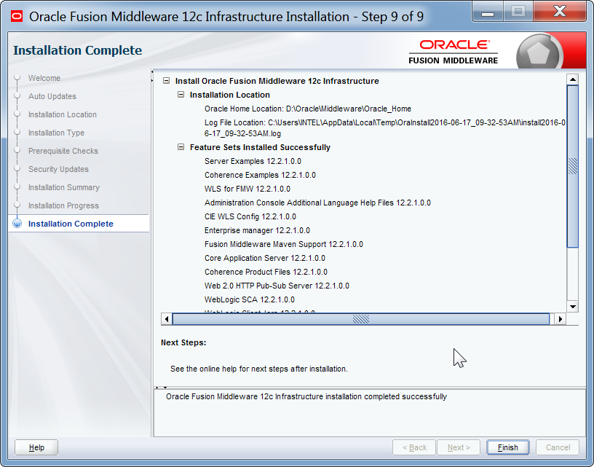This screenshot has height=467, width=594.
Task: Select the Welcome step in sidebar
Action: click(44, 78)
